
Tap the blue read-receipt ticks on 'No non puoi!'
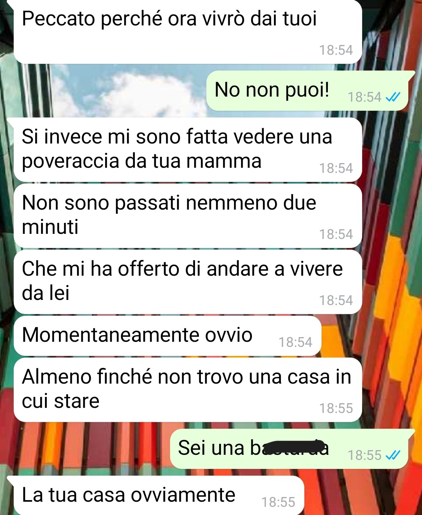coord(393,97)
